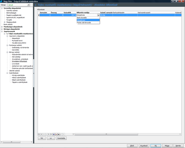Choose Banki átutalás from dropdown list
Viewport: 185px width, 148px height.
[x=88, y=18]
